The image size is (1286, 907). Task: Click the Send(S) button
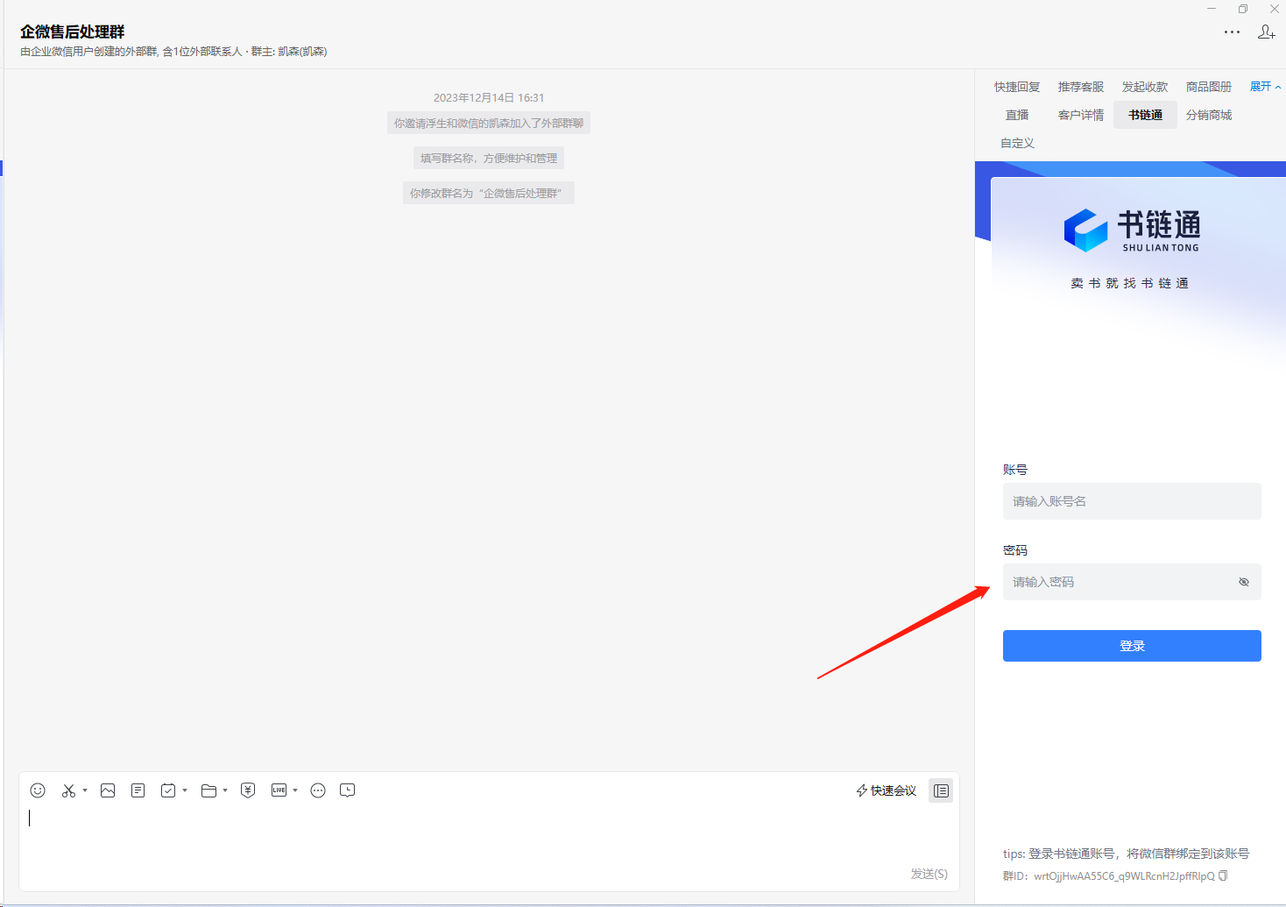tap(929, 874)
